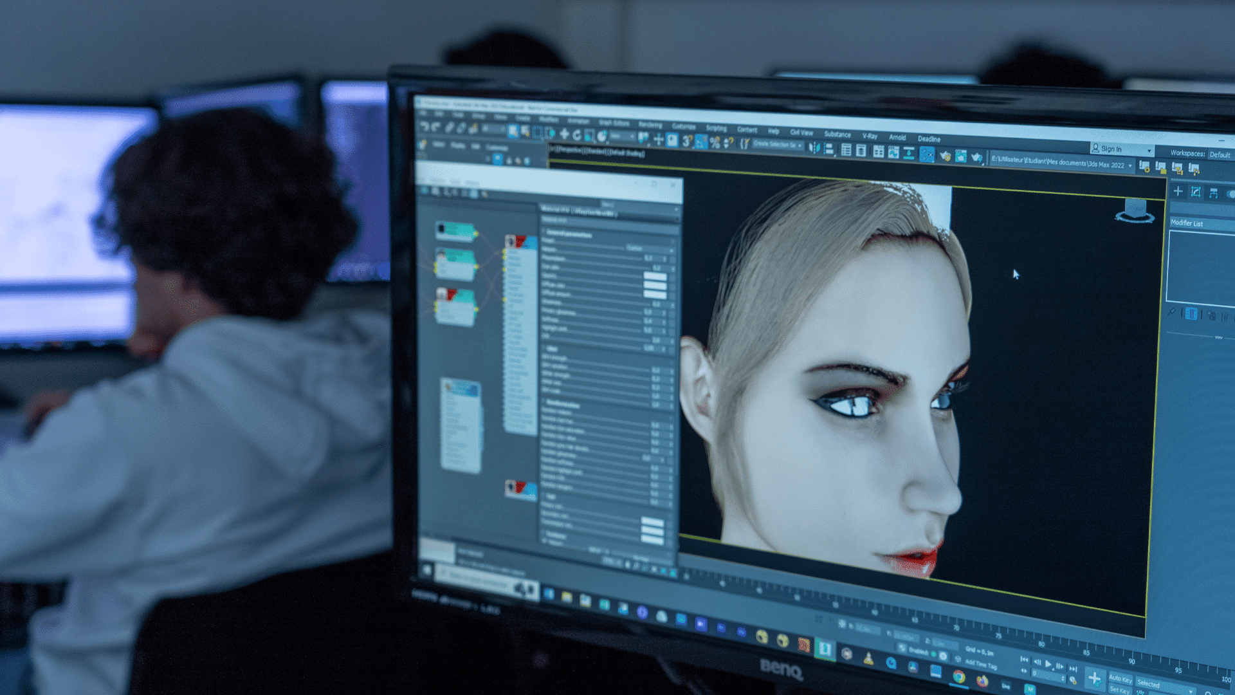Click the Default Shading viewport label
The width and height of the screenshot is (1235, 695).
pos(626,153)
